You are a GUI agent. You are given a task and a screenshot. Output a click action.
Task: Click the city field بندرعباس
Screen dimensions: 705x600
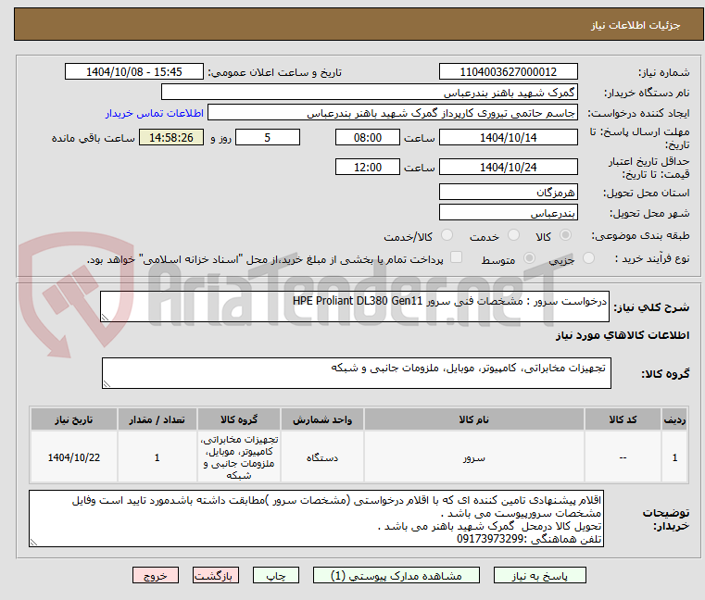click(508, 212)
